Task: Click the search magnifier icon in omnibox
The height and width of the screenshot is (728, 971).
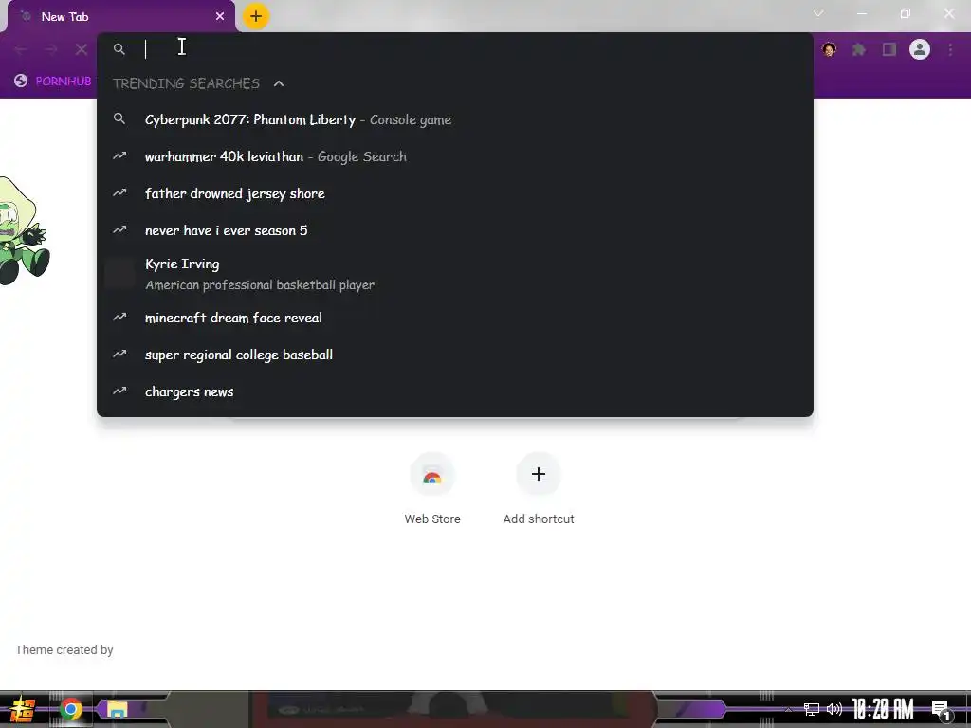Action: tap(119, 49)
